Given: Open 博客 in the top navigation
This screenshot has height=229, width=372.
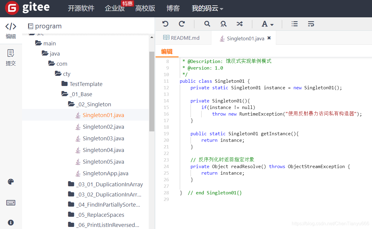Looking at the screenshot, I should coord(173,8).
